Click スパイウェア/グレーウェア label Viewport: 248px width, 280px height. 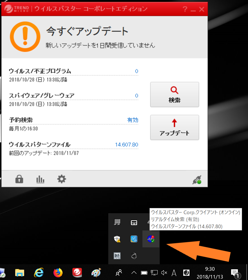coord(42,95)
